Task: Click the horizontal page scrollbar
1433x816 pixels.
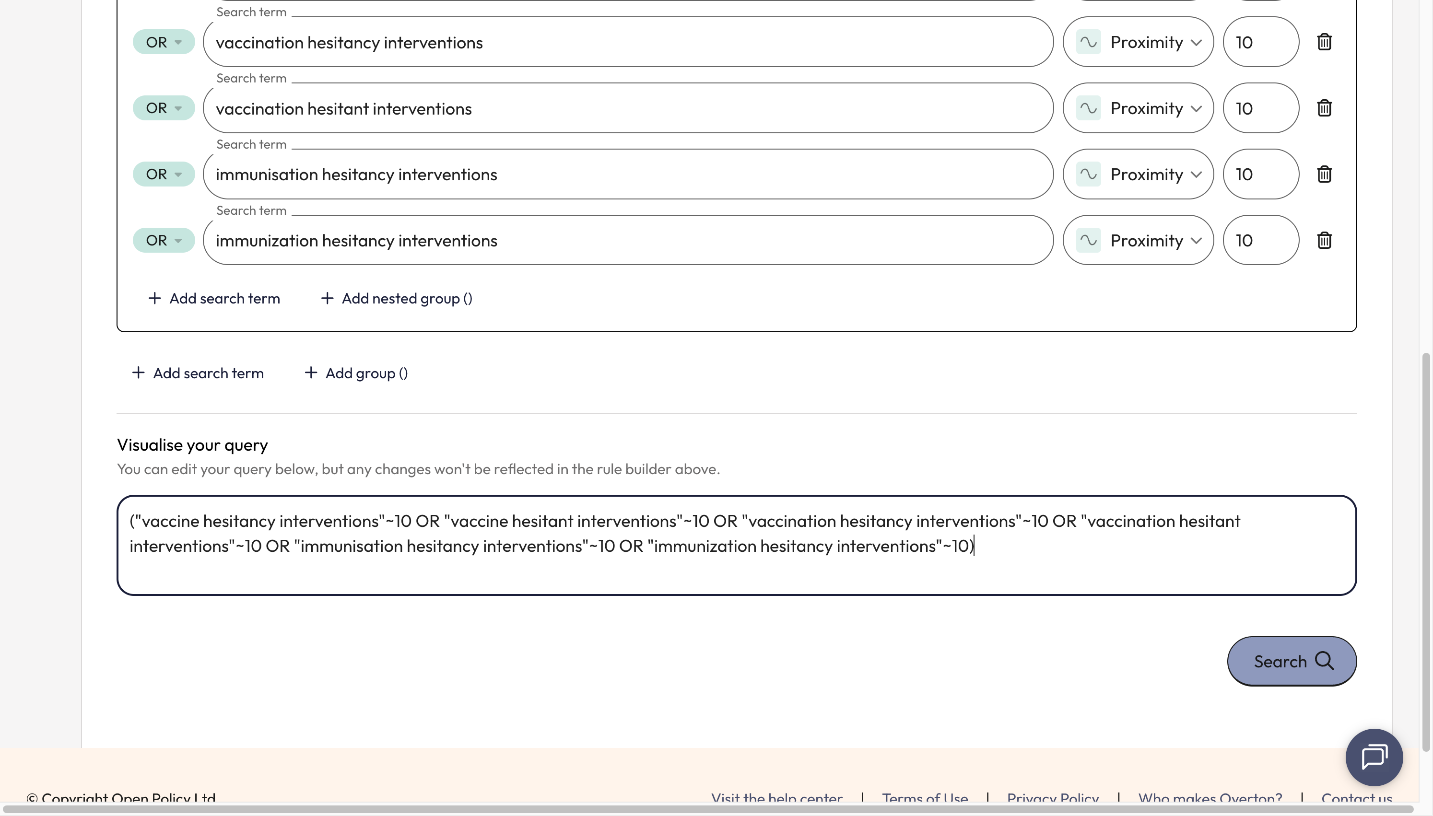Action: [709, 809]
